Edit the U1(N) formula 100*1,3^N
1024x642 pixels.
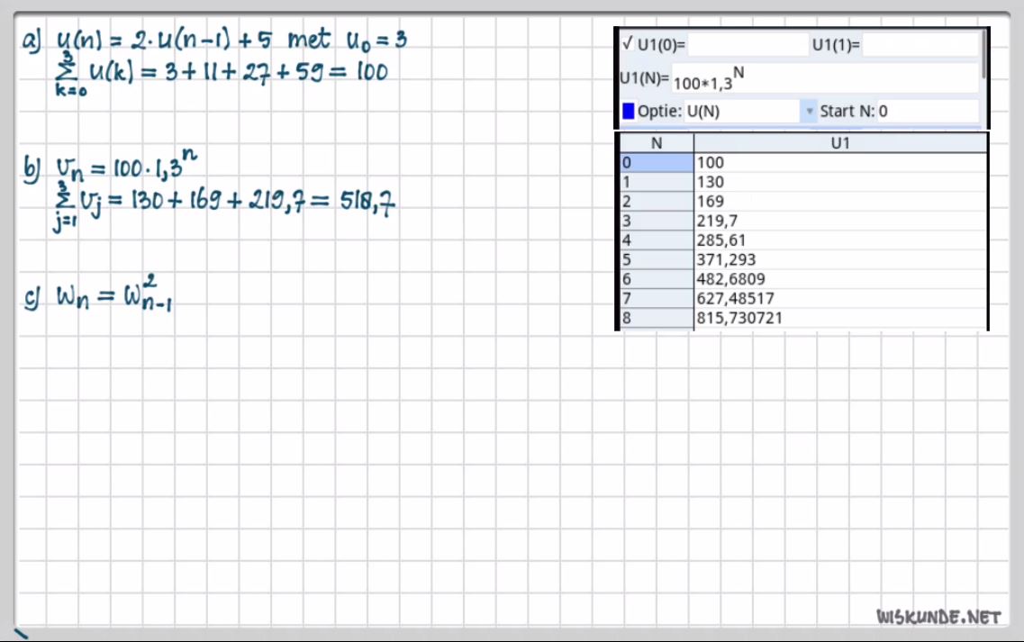[x=825, y=78]
